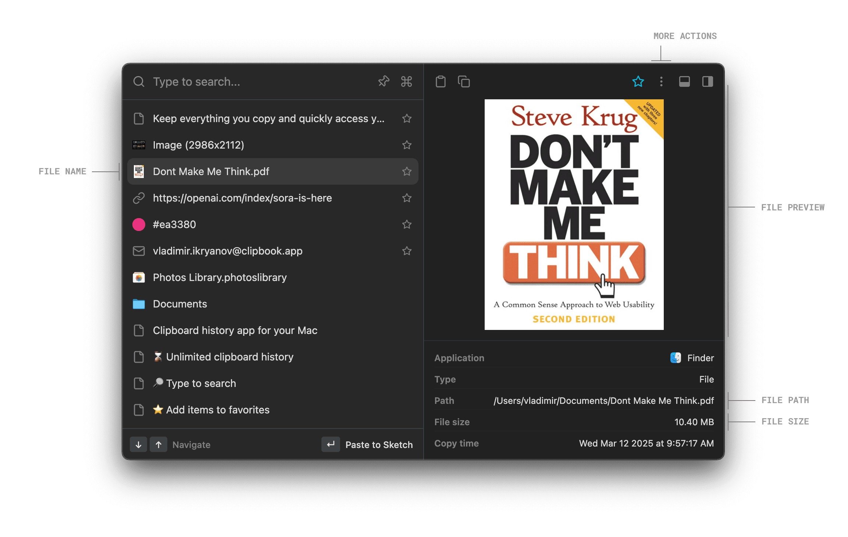
Task: Click the pink #ea3380 color swatch
Action: 139,224
